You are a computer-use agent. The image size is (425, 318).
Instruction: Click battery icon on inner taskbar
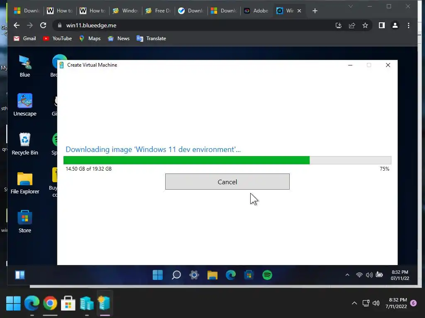click(379, 275)
